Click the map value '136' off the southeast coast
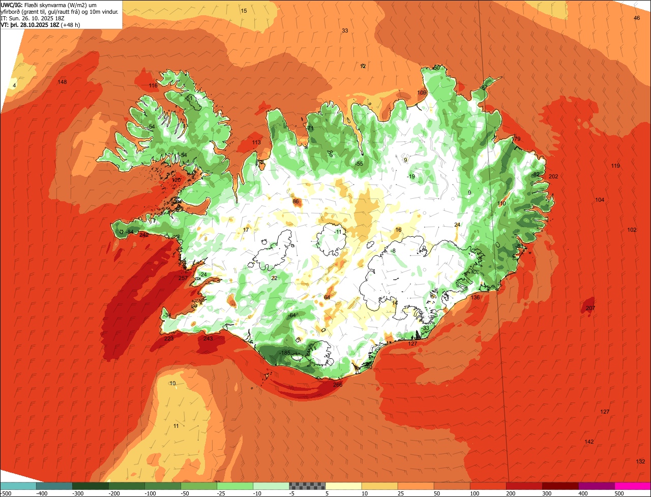 (x=476, y=297)
